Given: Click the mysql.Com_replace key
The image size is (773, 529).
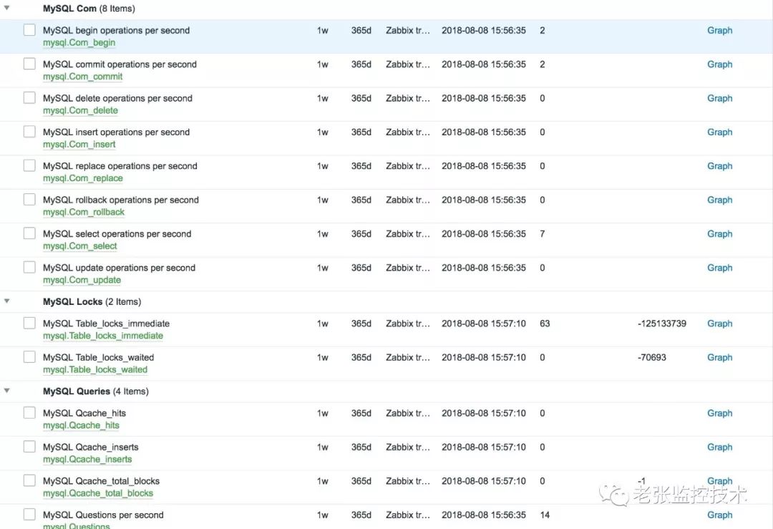Looking at the screenshot, I should [x=83, y=178].
